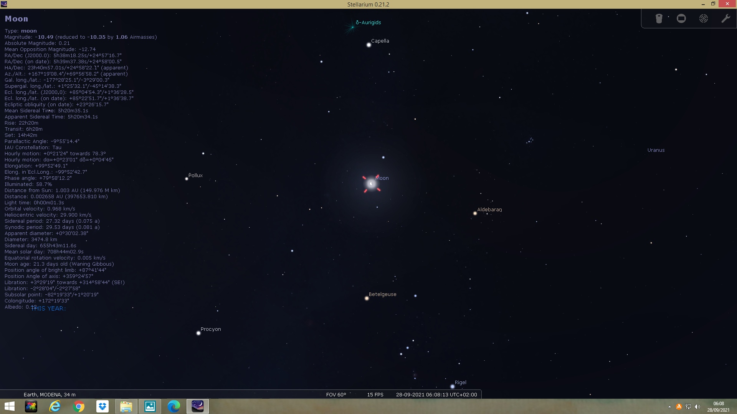
Task: Open the network status tray icon
Action: (x=688, y=407)
